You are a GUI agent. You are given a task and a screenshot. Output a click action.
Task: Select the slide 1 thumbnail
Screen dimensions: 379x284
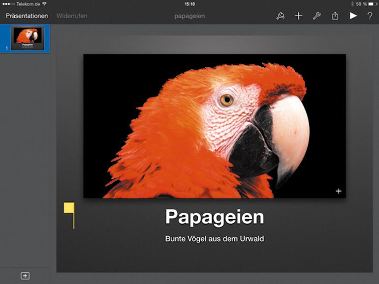click(28, 38)
